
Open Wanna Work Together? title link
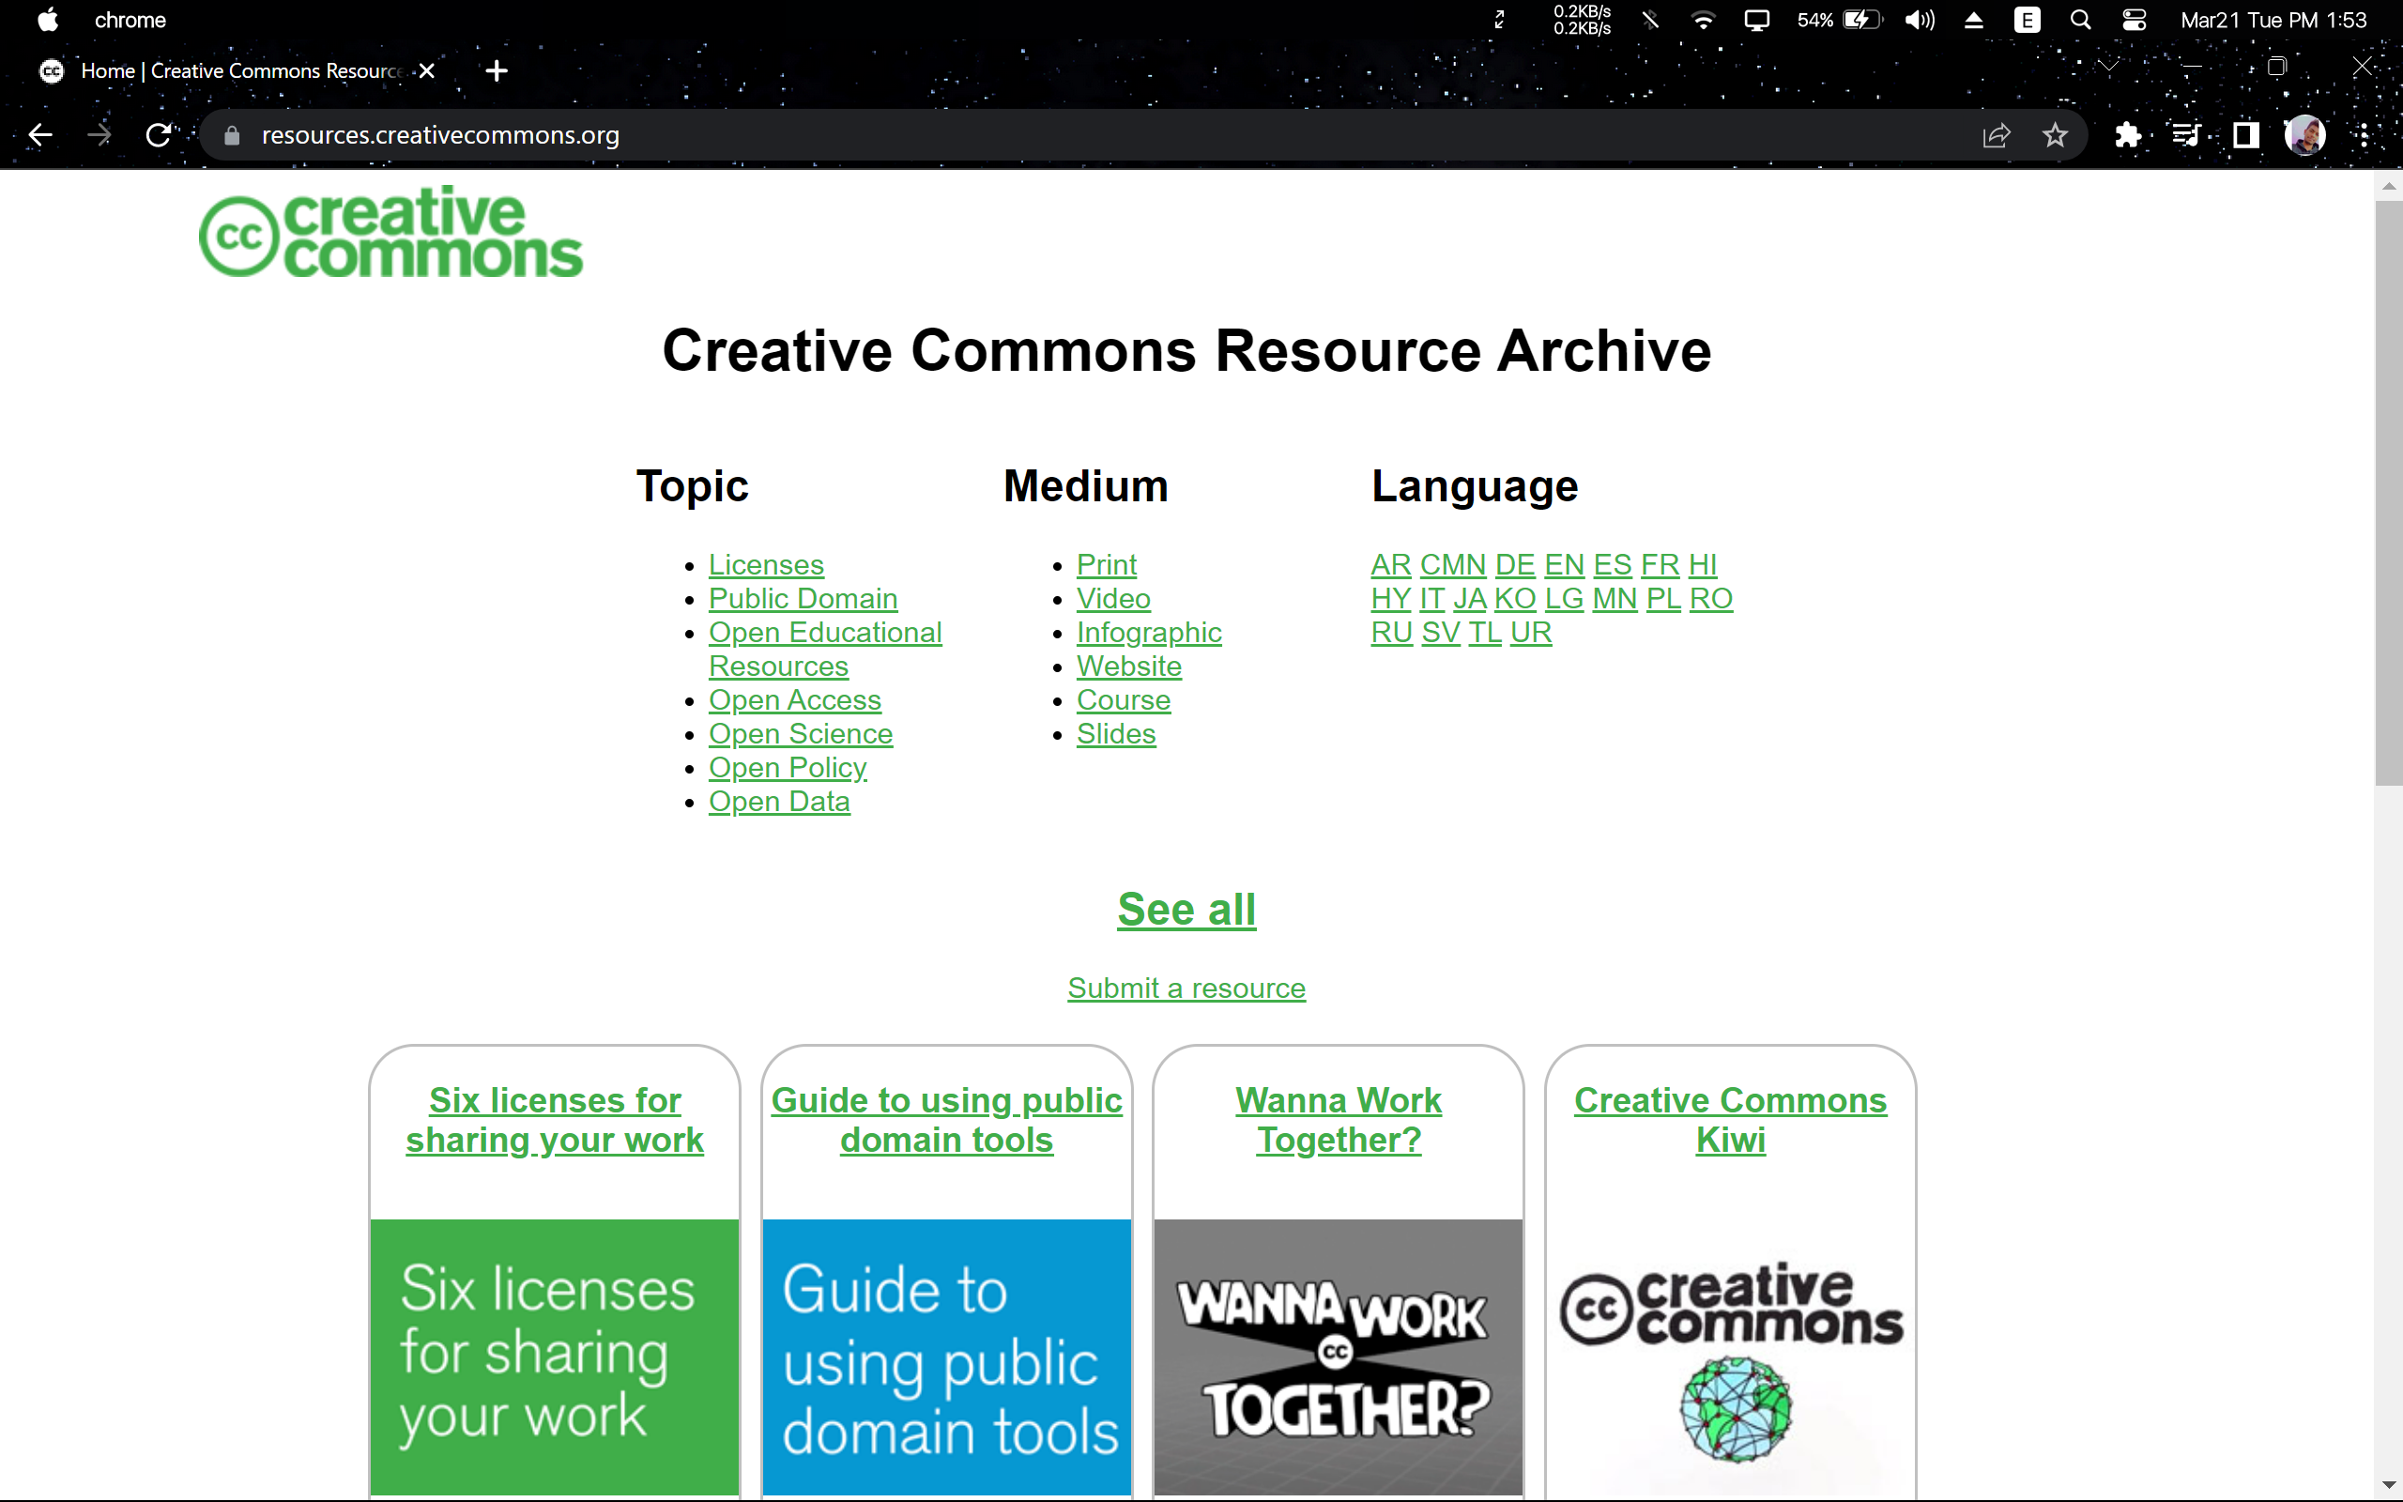(x=1338, y=1120)
